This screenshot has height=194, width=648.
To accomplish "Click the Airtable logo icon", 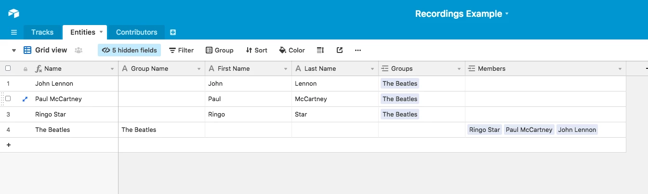I will pos(13,13).
